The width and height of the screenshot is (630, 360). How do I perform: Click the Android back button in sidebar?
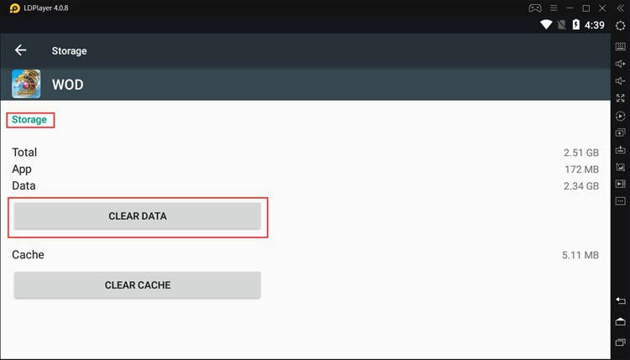click(x=620, y=300)
